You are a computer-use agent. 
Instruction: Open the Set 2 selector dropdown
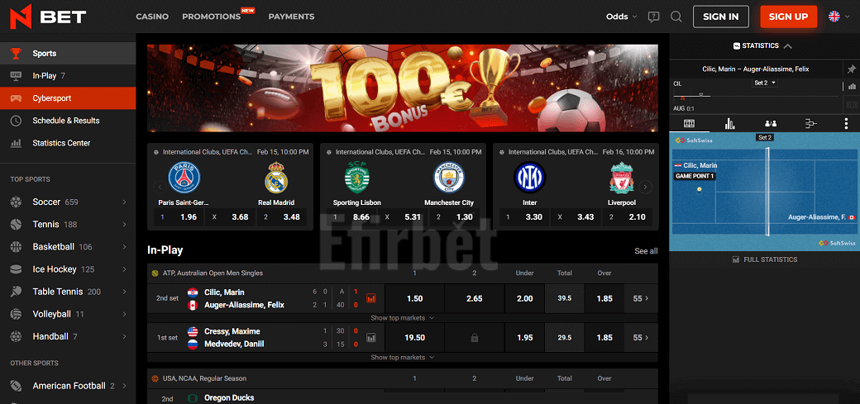click(766, 83)
